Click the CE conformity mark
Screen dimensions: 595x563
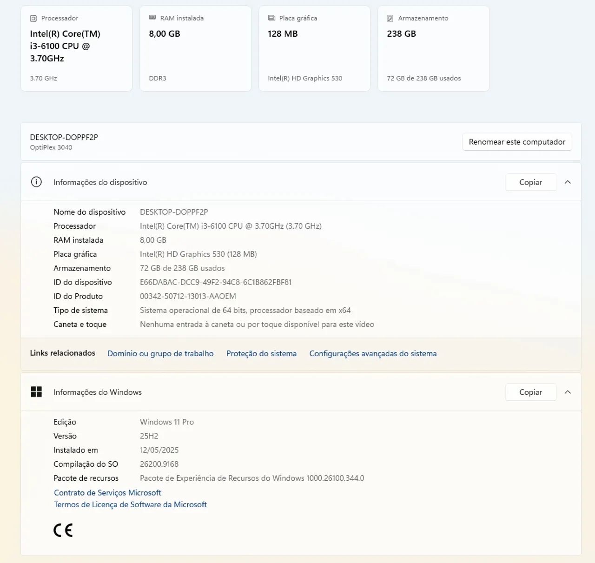63,530
